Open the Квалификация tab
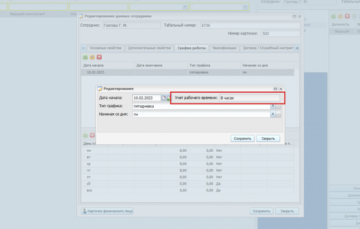This screenshot has width=360, height=229. 225,48
